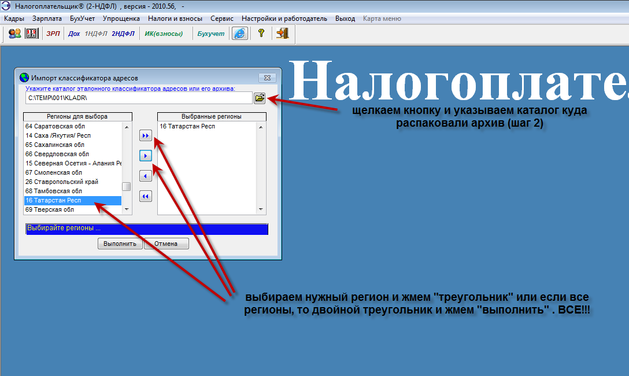Viewport: 629px width, 376px height.
Task: Add selected region with single right triangle
Action: (x=146, y=156)
